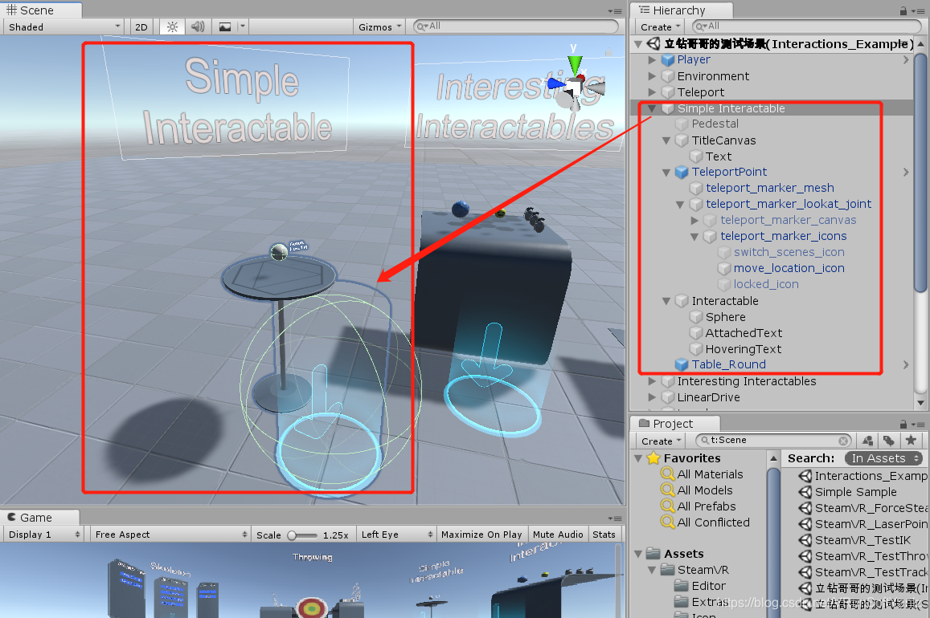Image resolution: width=930 pixels, height=618 pixels.
Task: Open the TeleportPoint prefab arrow
Action: [906, 173]
